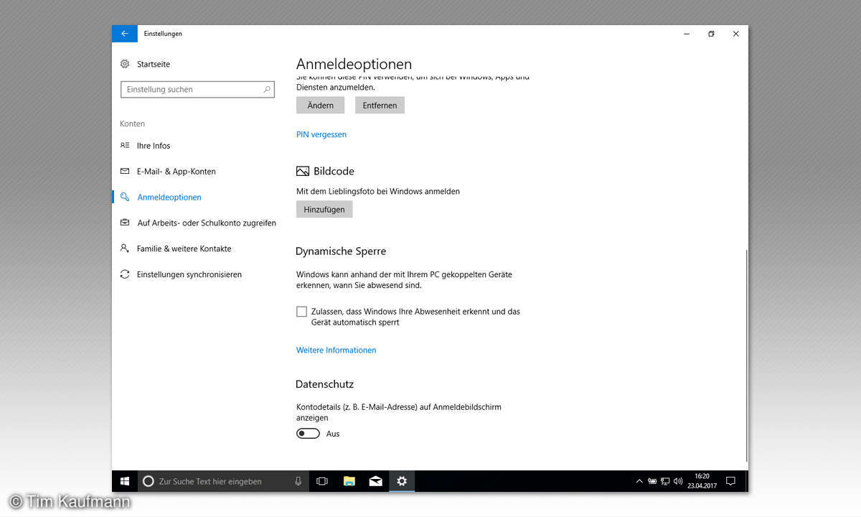
Task: Click the microphone icon in taskbar search
Action: tap(298, 481)
